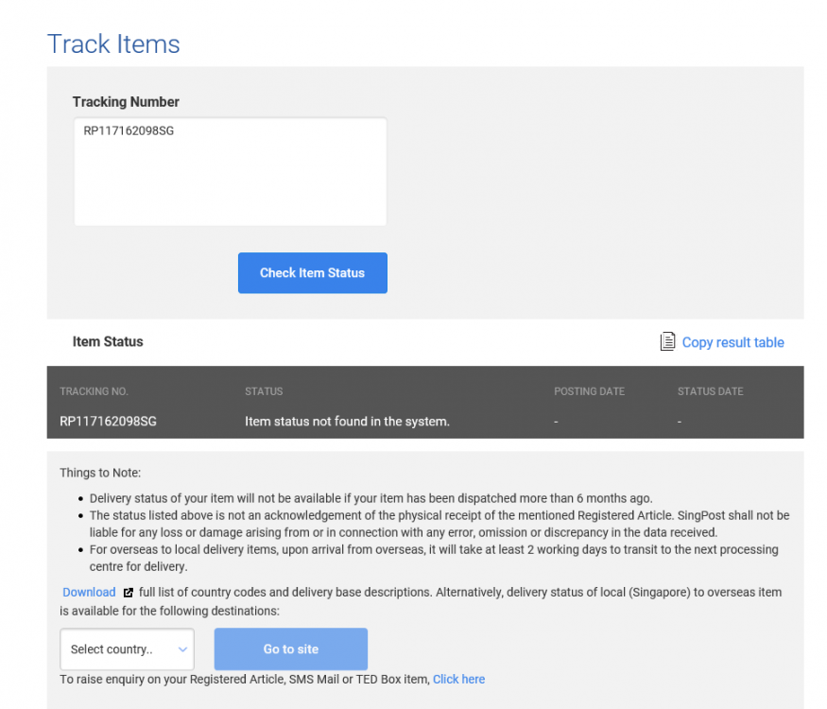This screenshot has width=827, height=709.
Task: Click the 'Copy result table' text link
Action: [x=732, y=342]
